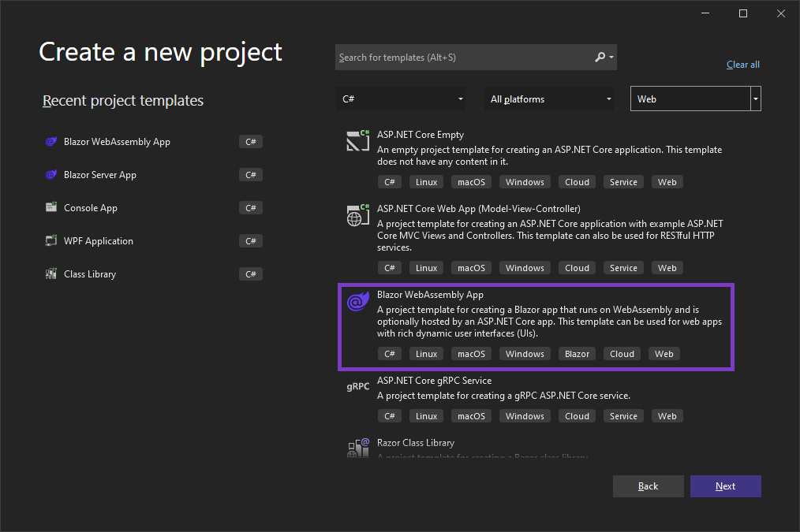Click C# badge beside recent Console App
Image resolution: width=800 pixels, height=532 pixels.
(251, 208)
